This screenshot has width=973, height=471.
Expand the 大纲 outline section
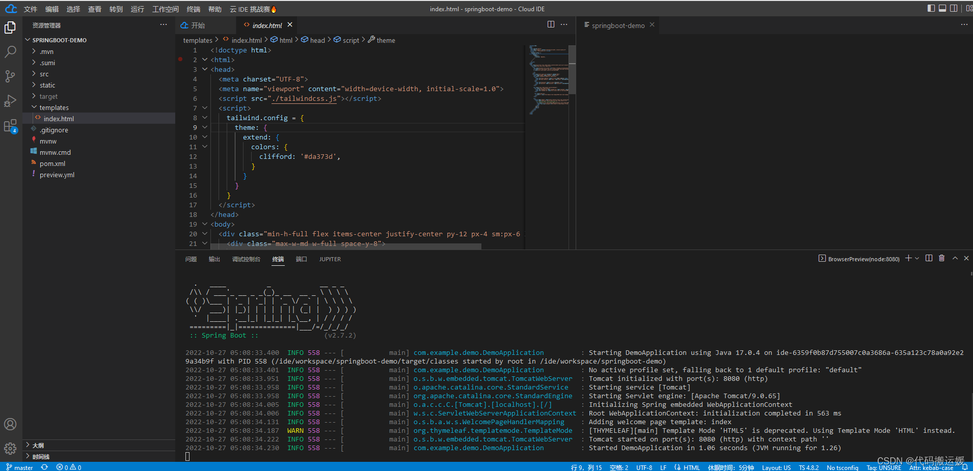[x=28, y=445]
